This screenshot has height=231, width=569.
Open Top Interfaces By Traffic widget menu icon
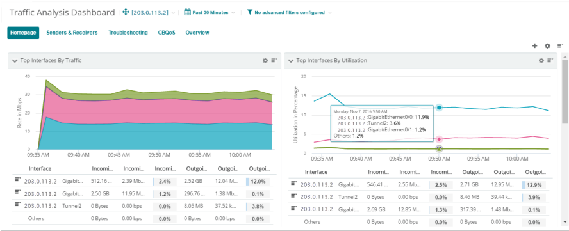point(274,61)
